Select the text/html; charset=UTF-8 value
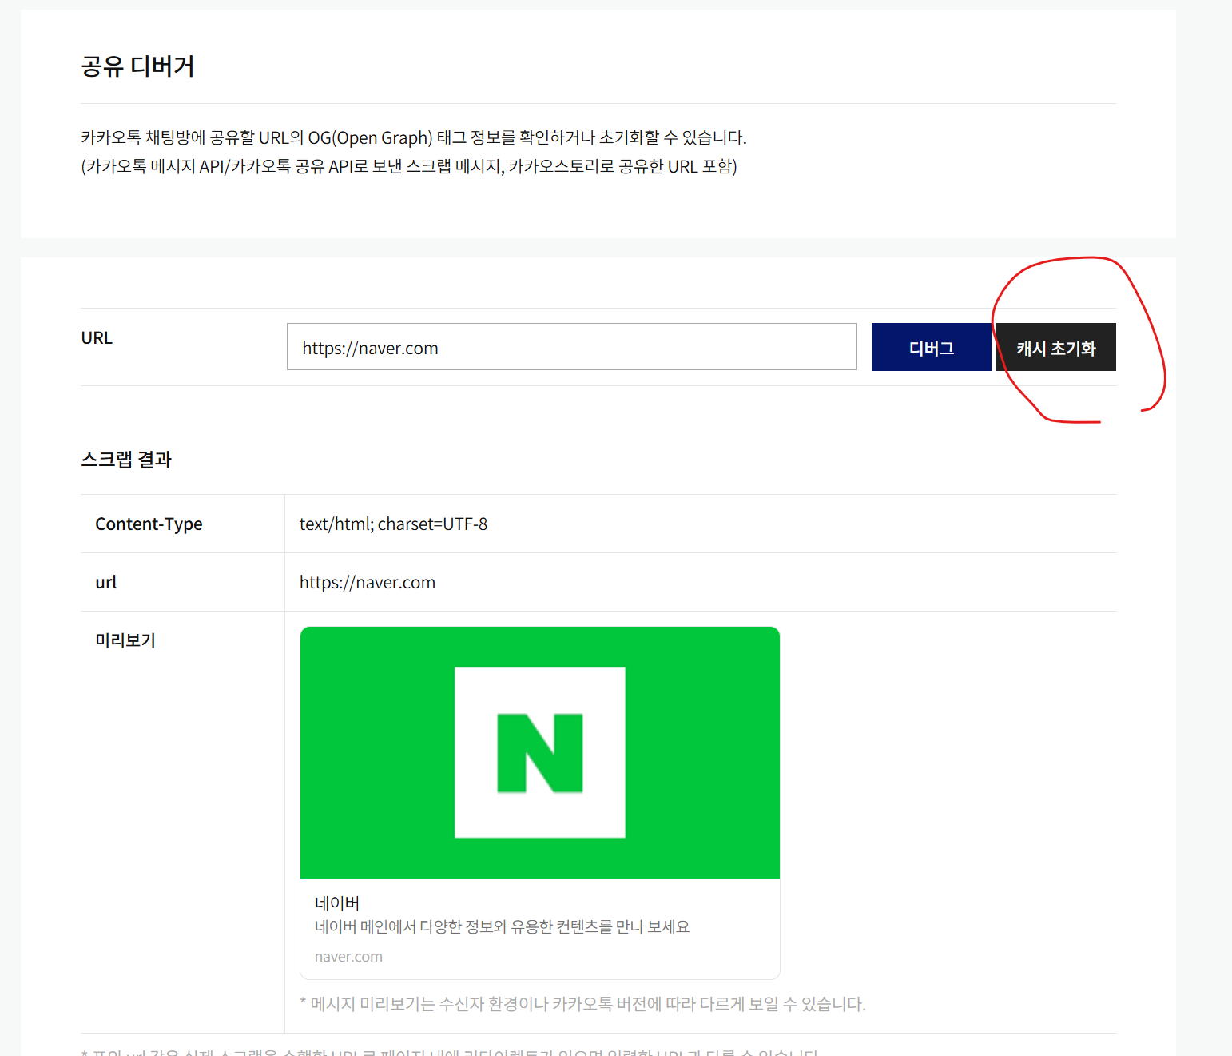 point(393,524)
